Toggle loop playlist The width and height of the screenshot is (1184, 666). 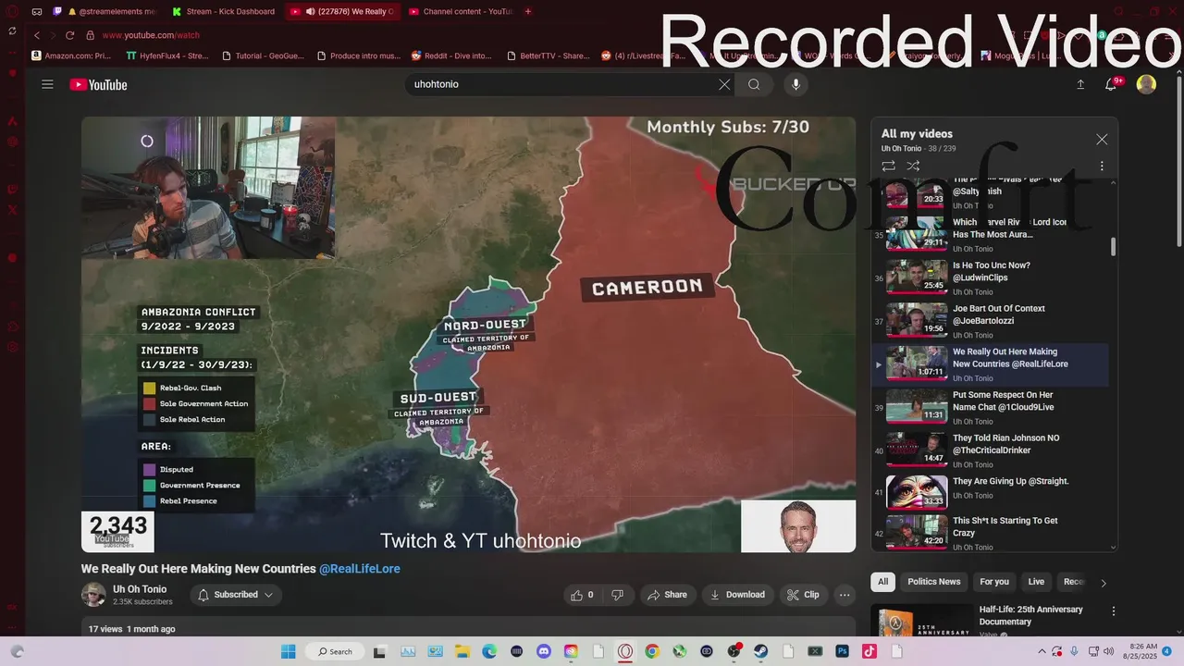(888, 166)
